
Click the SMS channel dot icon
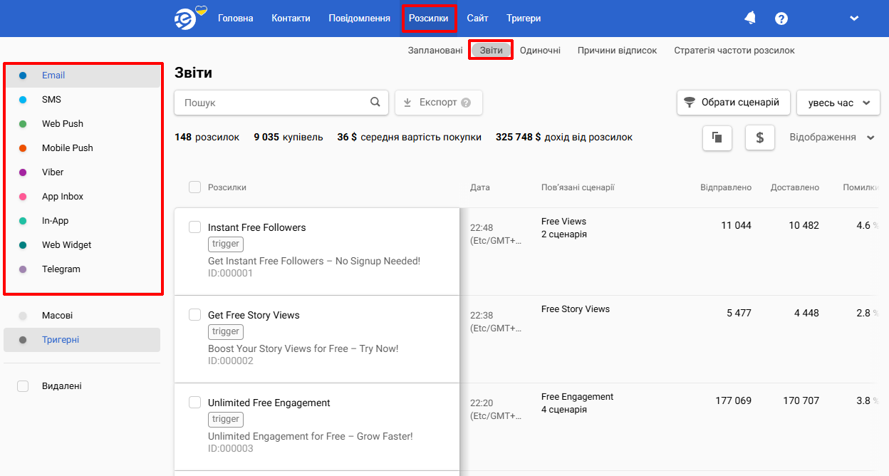point(23,100)
